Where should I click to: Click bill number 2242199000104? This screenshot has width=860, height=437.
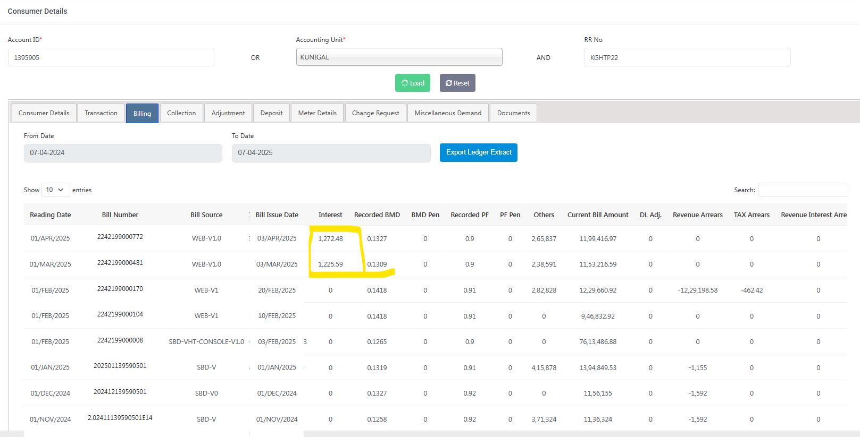coord(120,314)
